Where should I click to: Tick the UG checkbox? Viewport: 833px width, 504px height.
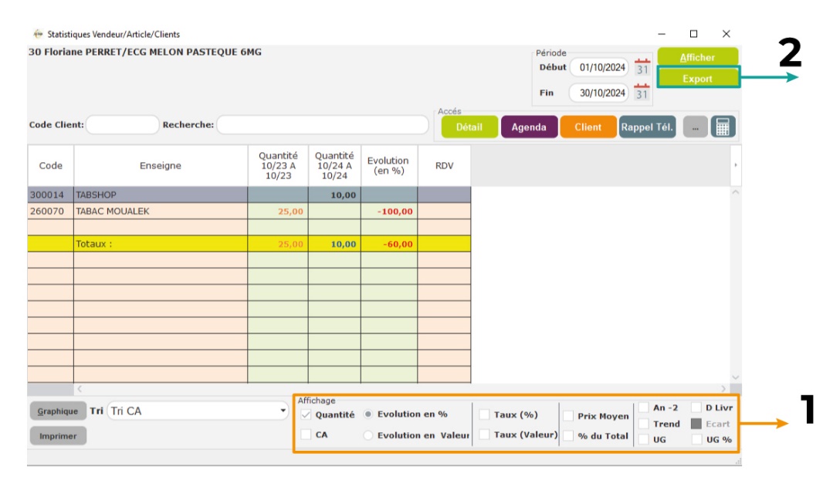point(643,440)
